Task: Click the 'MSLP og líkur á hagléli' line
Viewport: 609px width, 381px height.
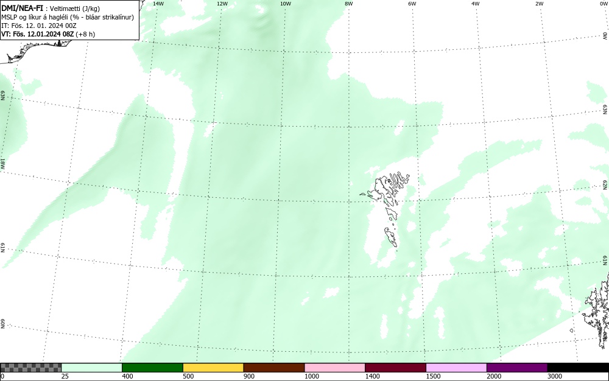Action: tap(68, 17)
